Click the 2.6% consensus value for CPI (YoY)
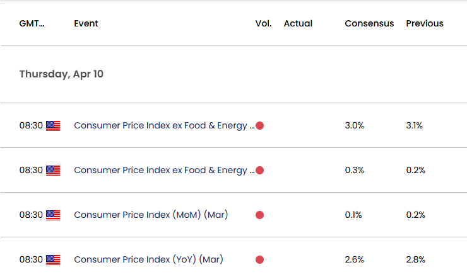Viewport: 467px width, 277px height. [x=354, y=259]
